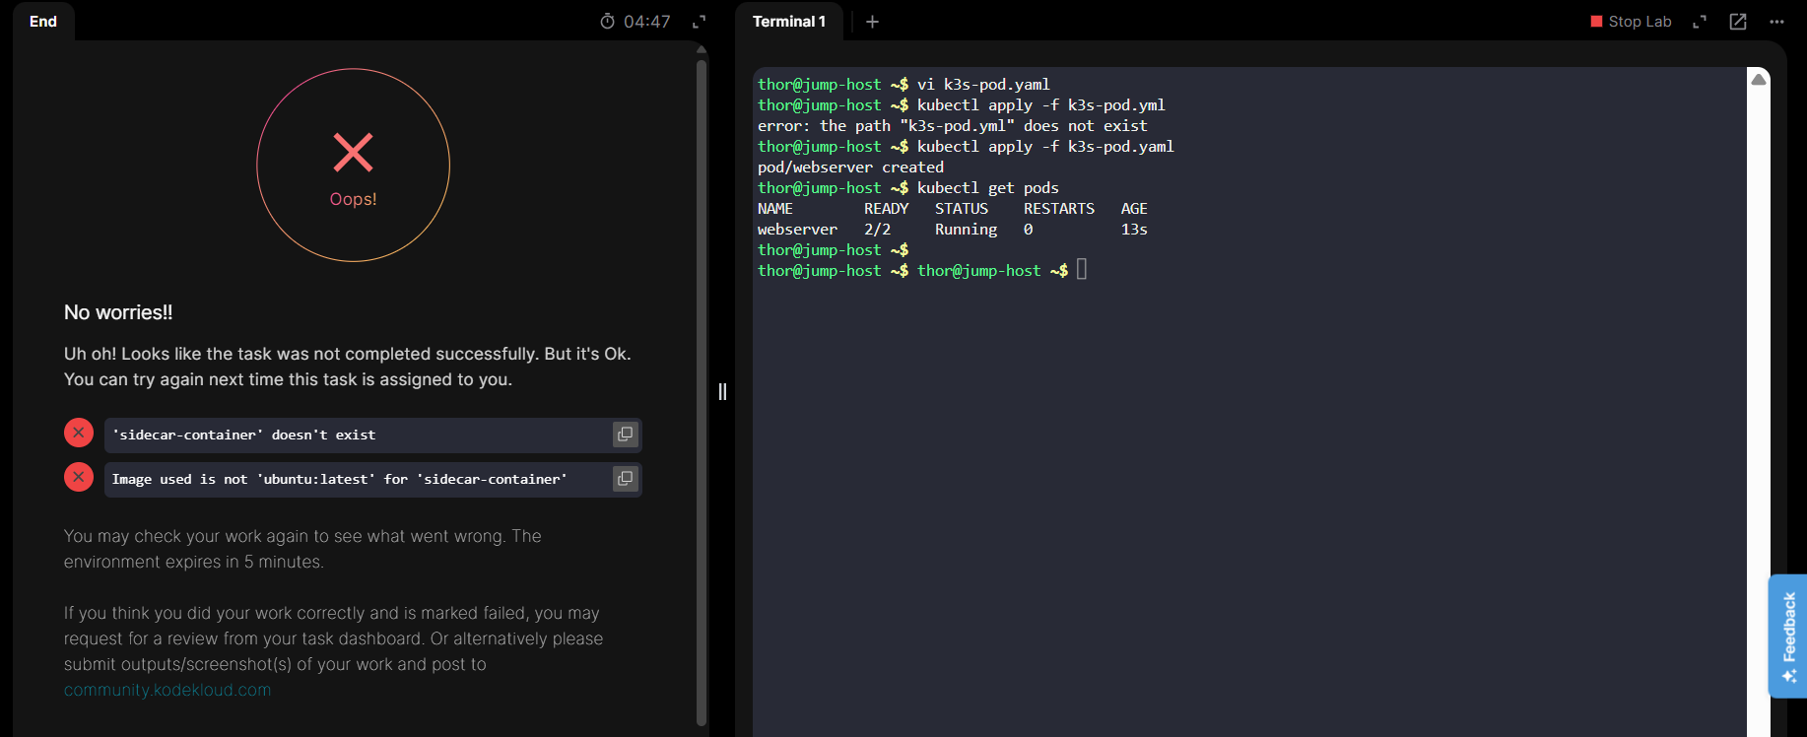
Task: Click red X icon beside sidecar-container doesn't exist
Action: (x=79, y=433)
